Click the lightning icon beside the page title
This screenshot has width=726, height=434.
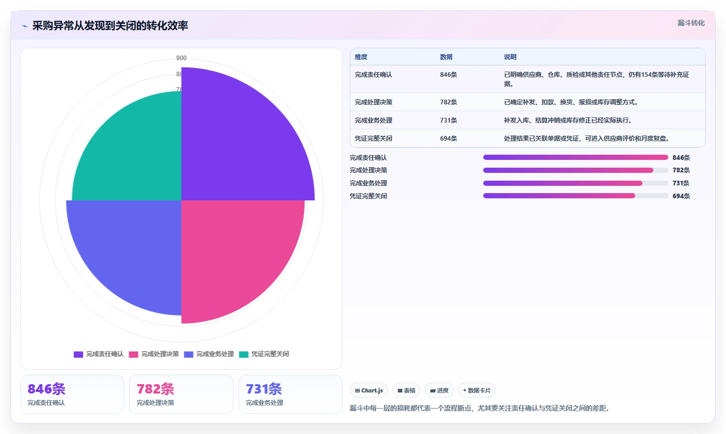25,25
